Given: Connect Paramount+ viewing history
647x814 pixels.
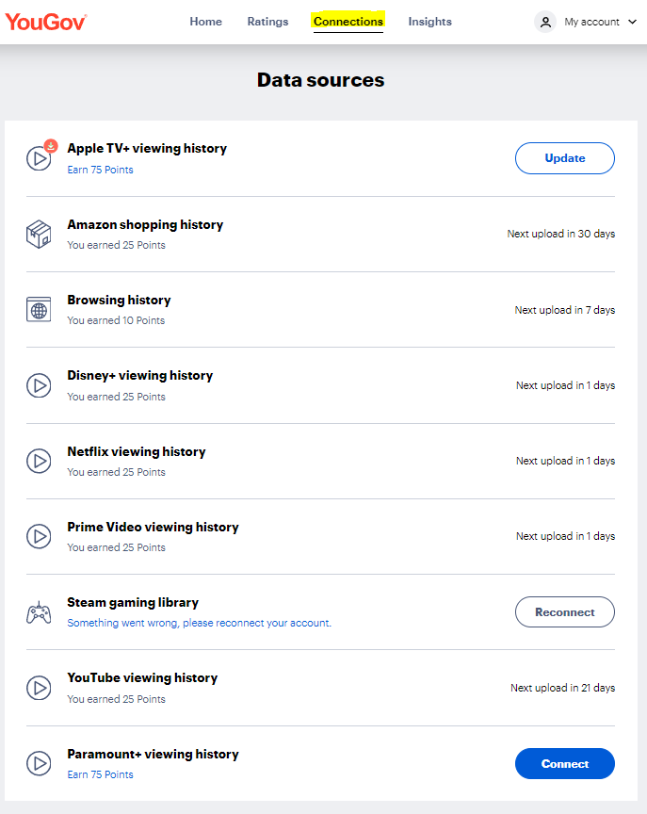Looking at the screenshot, I should click(x=564, y=764).
